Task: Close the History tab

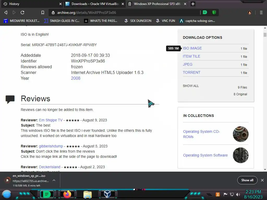Action: click(60, 4)
